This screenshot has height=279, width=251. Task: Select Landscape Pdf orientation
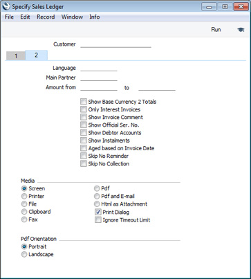(x=24, y=254)
